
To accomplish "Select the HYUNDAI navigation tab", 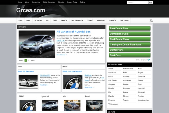I will pyautogui.click(x=38, y=20).
